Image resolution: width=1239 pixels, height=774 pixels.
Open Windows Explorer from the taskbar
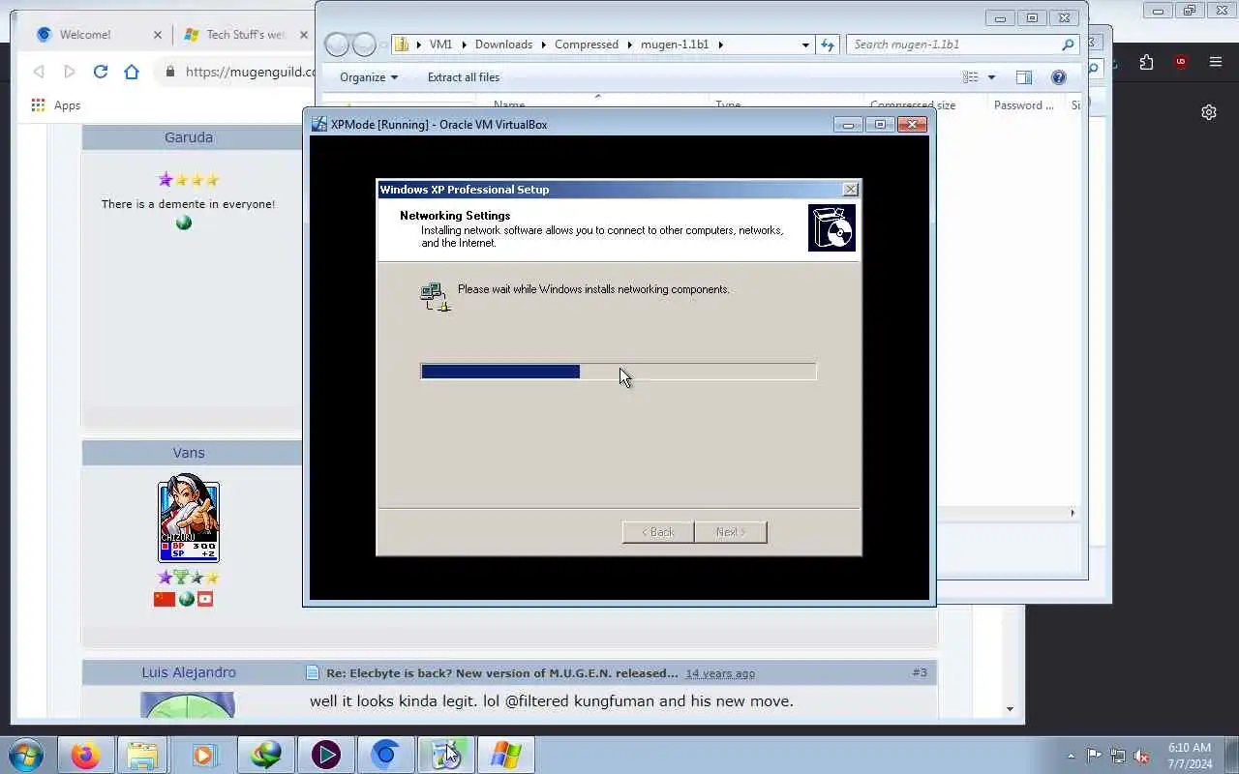coord(143,755)
